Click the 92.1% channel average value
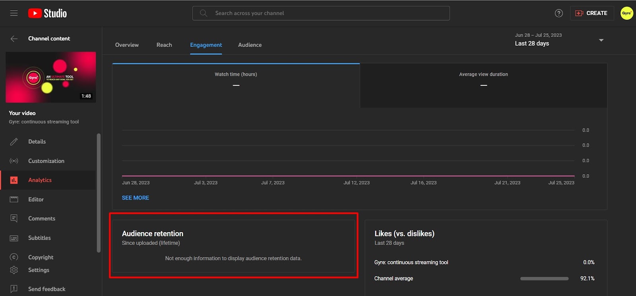The width and height of the screenshot is (636, 296). click(587, 279)
